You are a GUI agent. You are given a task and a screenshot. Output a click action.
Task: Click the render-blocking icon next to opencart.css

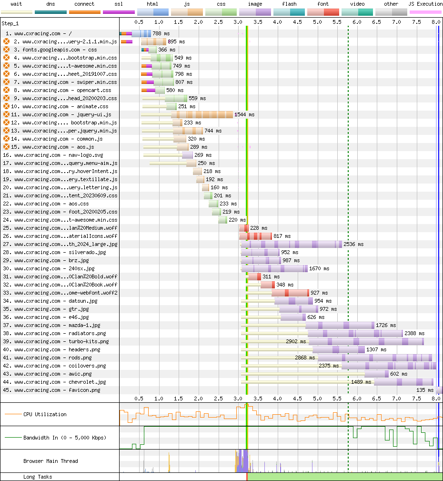pyautogui.click(x=6, y=90)
